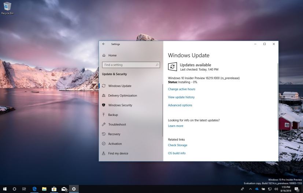Click the Status: Installing - 0% text
The height and width of the screenshot is (193, 303).
click(182, 82)
